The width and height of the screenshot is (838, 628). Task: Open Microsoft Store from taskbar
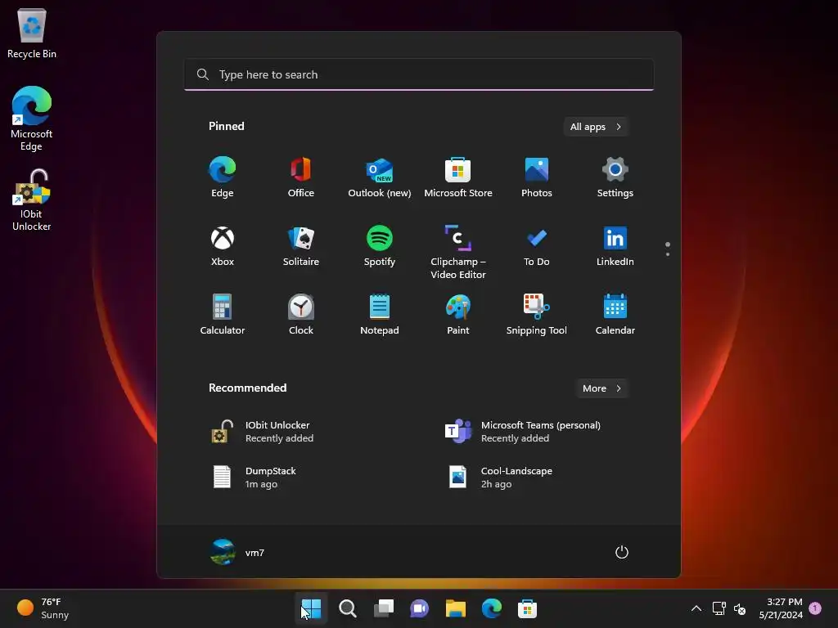pyautogui.click(x=528, y=608)
